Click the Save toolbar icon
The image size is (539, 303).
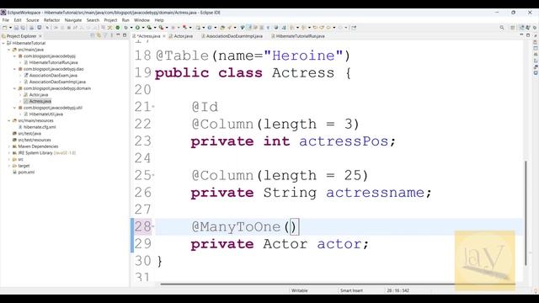(16, 28)
